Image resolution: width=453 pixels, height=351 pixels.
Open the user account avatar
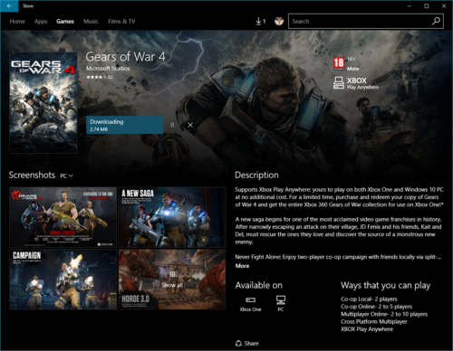(279, 21)
